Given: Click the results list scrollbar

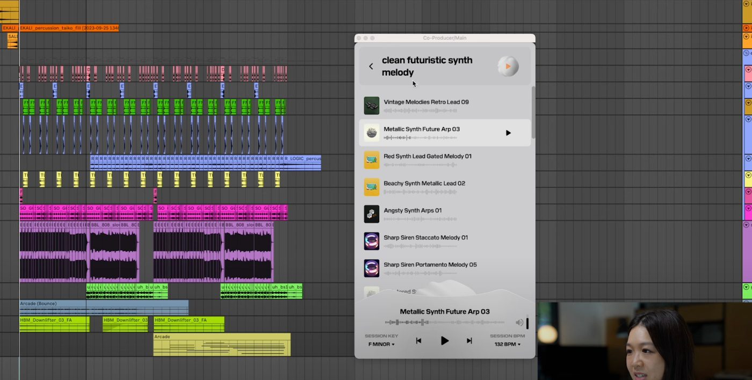Looking at the screenshot, I should tap(533, 113).
